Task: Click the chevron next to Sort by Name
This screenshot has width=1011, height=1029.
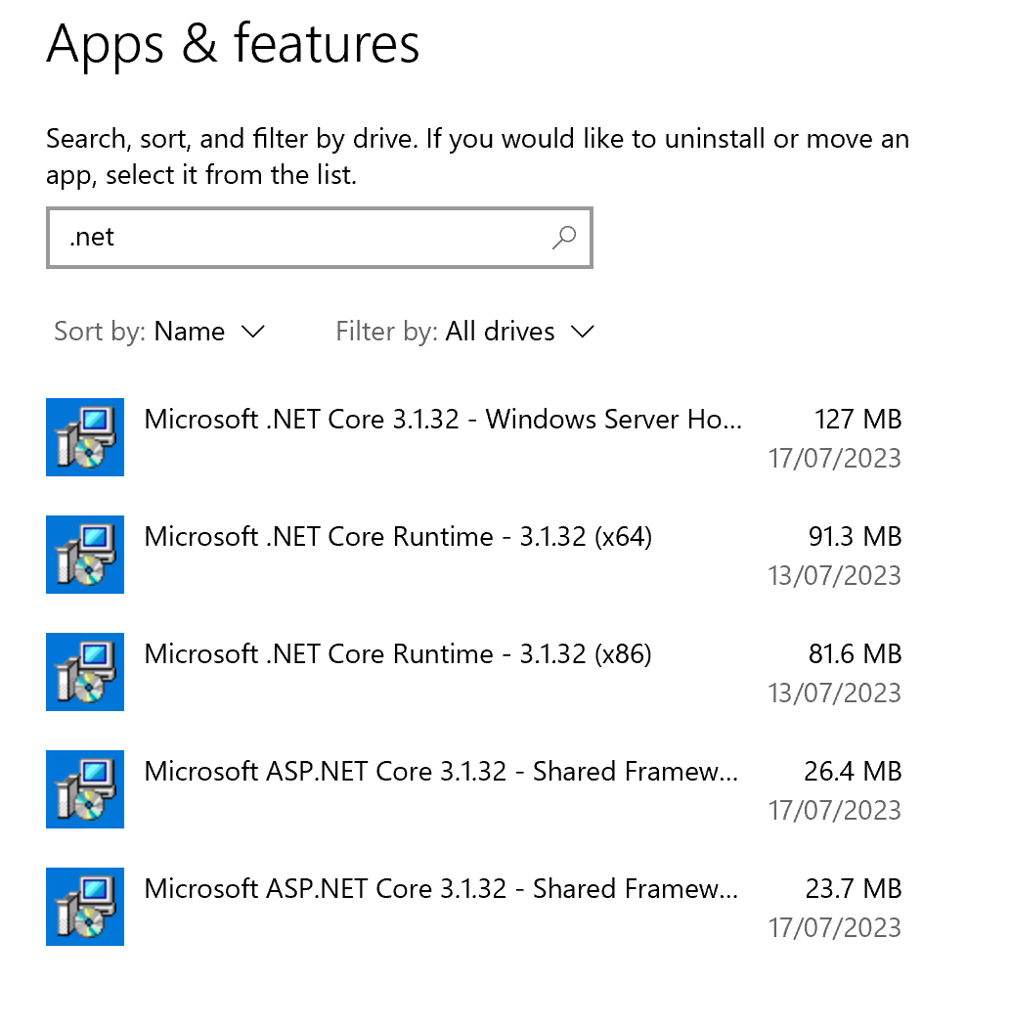Action: point(252,332)
